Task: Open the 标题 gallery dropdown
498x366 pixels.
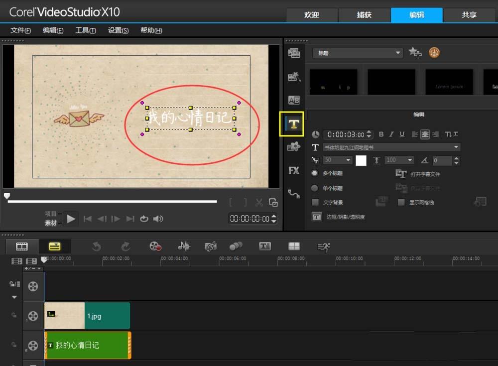Action: 398,53
